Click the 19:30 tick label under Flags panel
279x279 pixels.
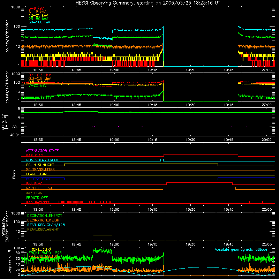tap(190, 210)
